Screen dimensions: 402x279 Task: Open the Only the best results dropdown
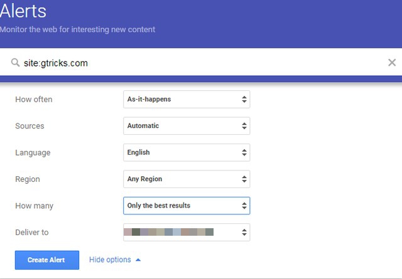(187, 206)
